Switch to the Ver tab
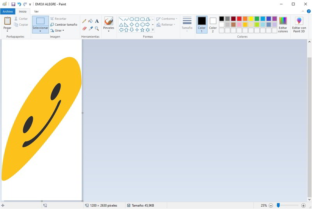The image size is (312, 209). 36,12
